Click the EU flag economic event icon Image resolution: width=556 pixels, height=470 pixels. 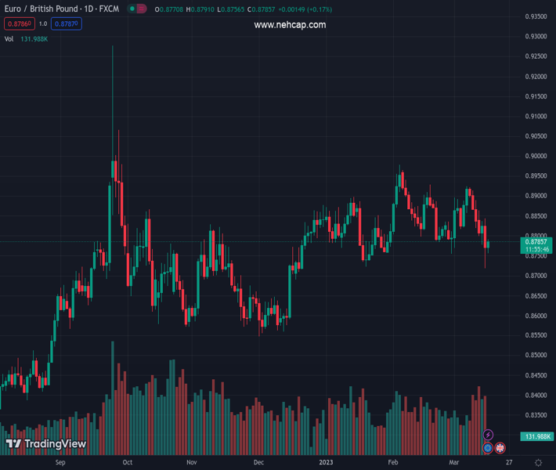pyautogui.click(x=488, y=448)
